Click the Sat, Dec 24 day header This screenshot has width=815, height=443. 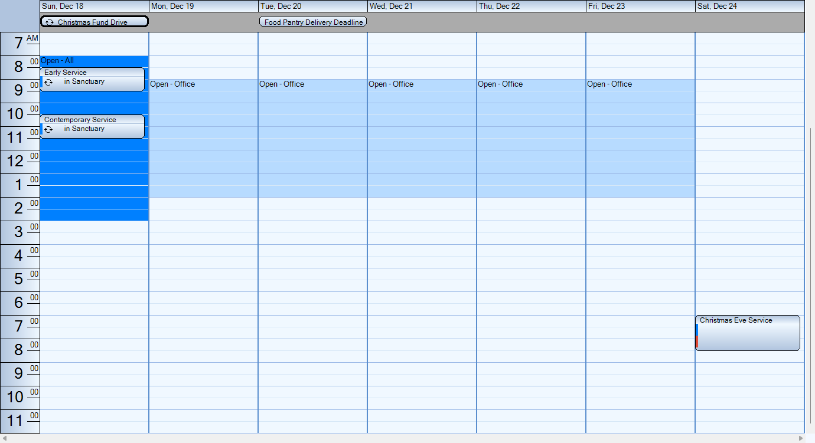click(749, 6)
